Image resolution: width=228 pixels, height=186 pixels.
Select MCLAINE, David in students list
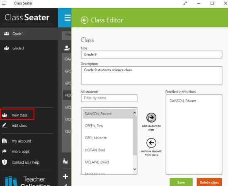[x=108, y=162]
